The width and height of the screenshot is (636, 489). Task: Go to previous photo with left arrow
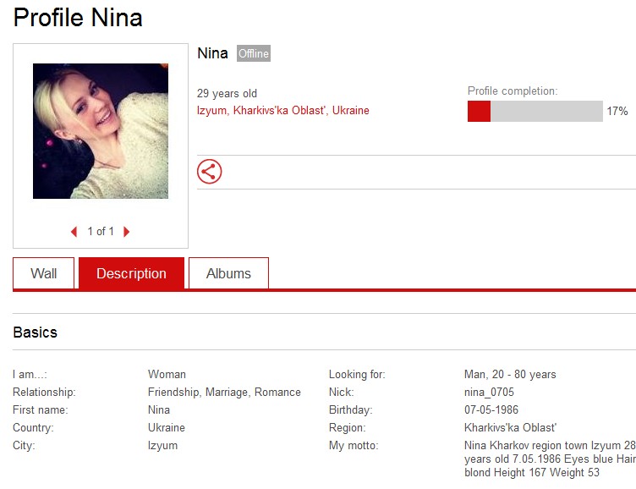[x=74, y=232]
